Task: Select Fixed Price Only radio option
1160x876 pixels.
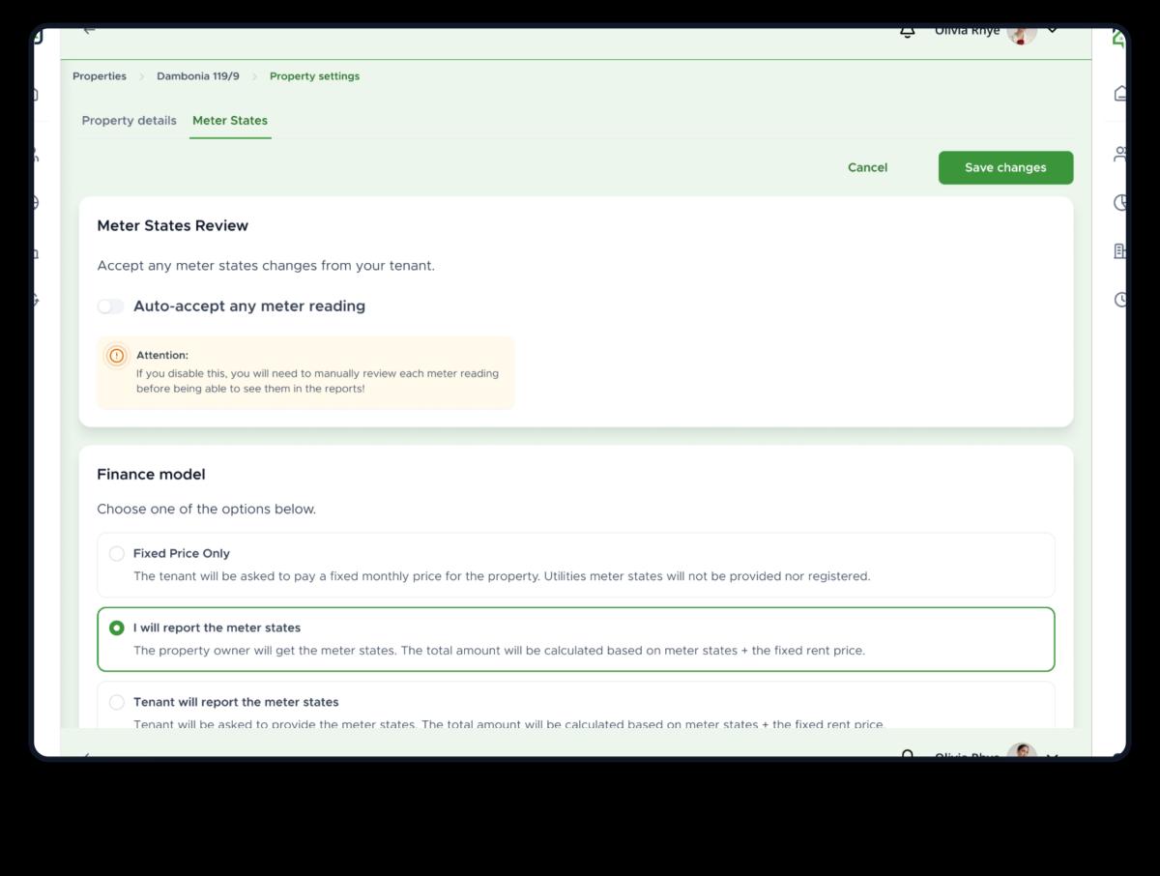Action: click(x=117, y=554)
